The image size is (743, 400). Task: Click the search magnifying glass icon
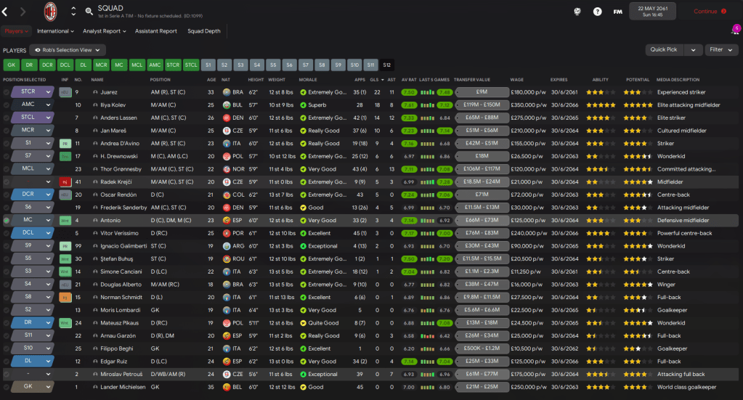(x=89, y=12)
